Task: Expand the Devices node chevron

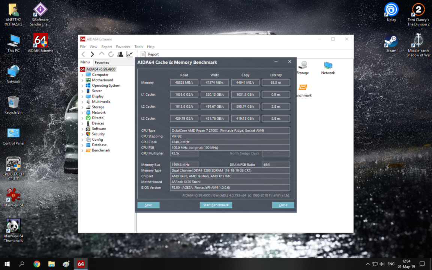Action: 82,123
